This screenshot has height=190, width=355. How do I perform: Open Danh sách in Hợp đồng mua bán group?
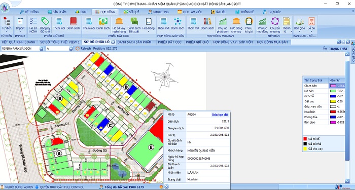tap(207, 23)
